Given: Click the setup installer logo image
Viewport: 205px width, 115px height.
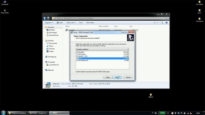Looking at the screenshot, I should pos(130,38).
